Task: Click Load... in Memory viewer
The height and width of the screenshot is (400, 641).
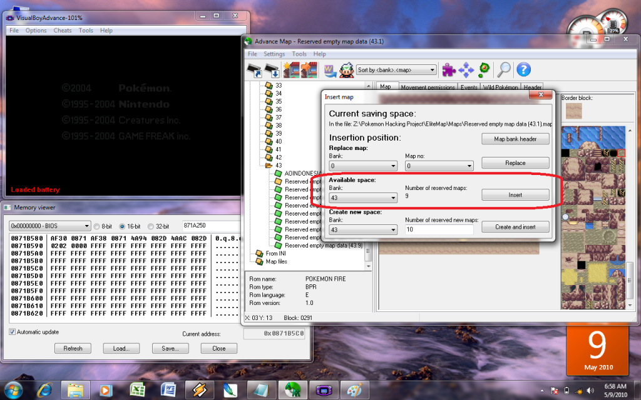Action: 121,348
